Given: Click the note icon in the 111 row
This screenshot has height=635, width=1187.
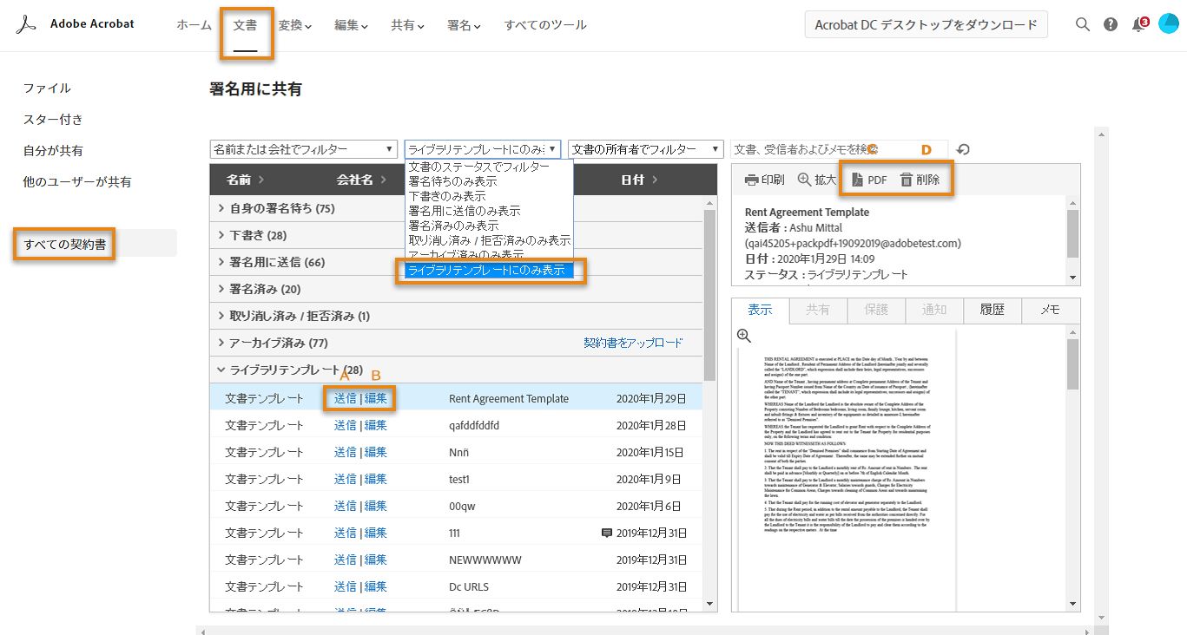Looking at the screenshot, I should click(x=607, y=533).
